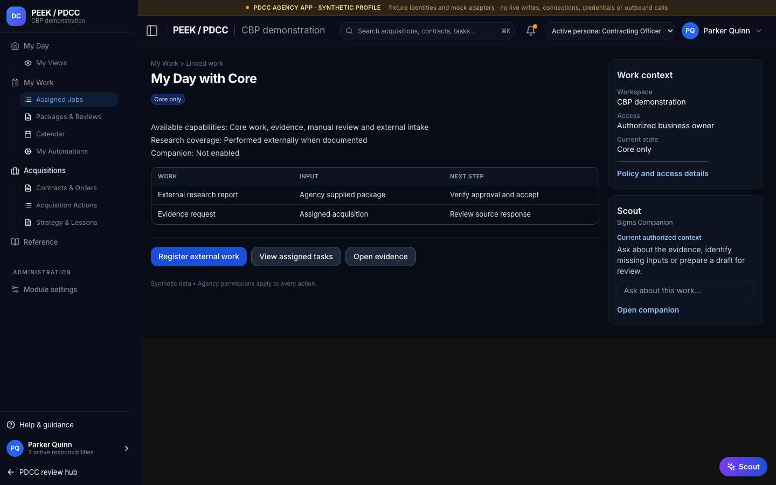Click the DC workspace logo badge
The image size is (776, 485).
click(x=16, y=16)
